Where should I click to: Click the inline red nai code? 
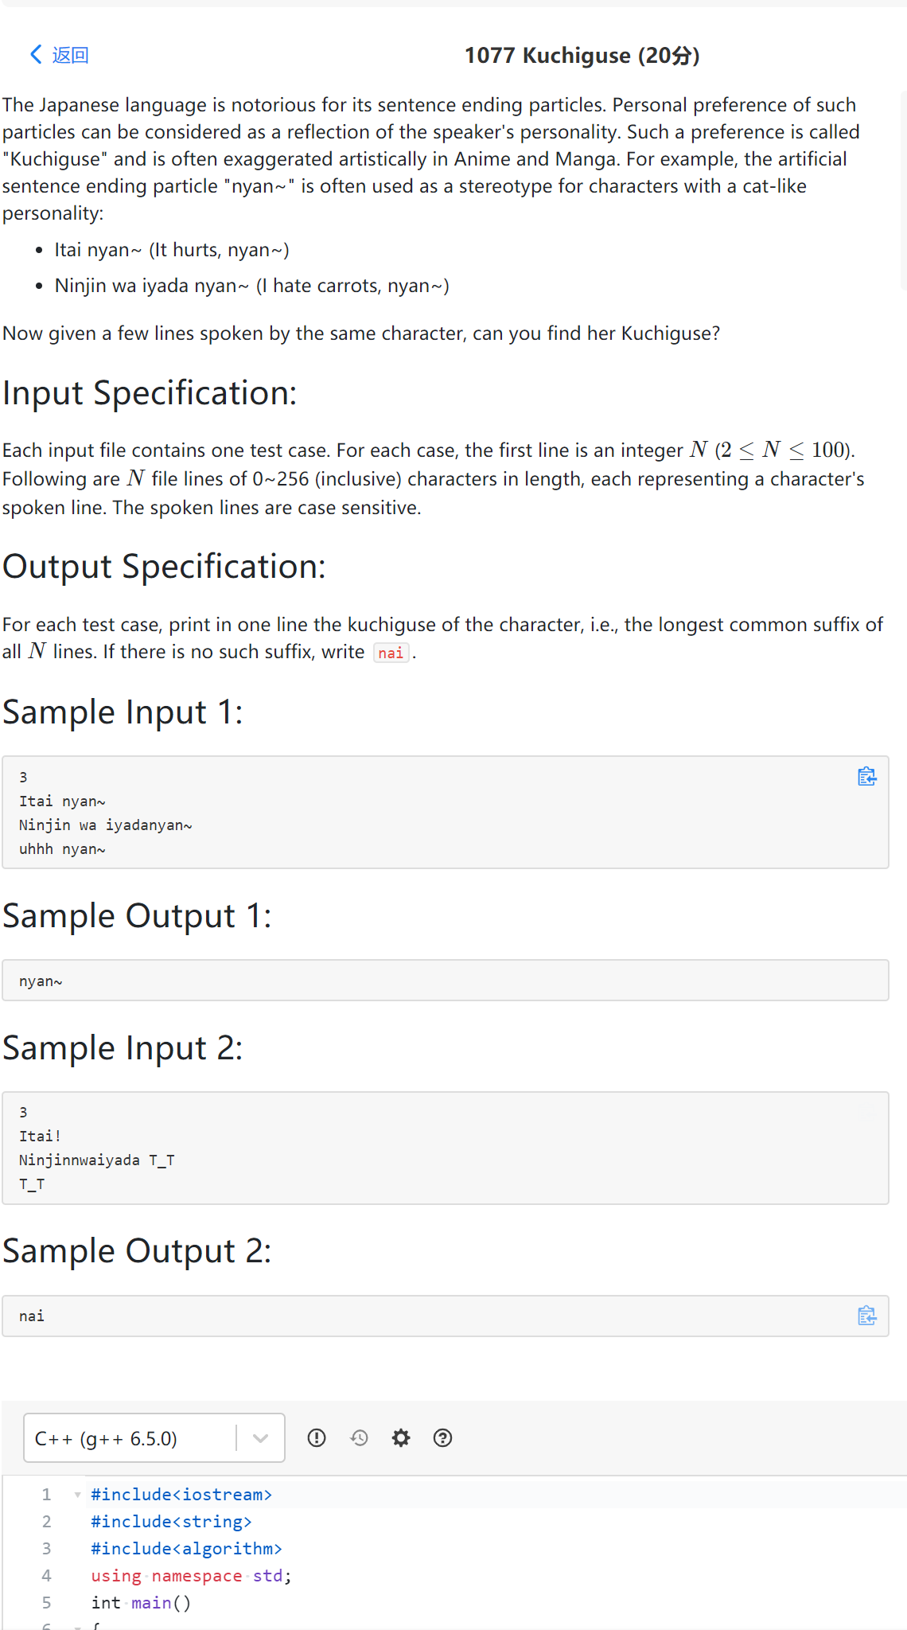pos(391,653)
